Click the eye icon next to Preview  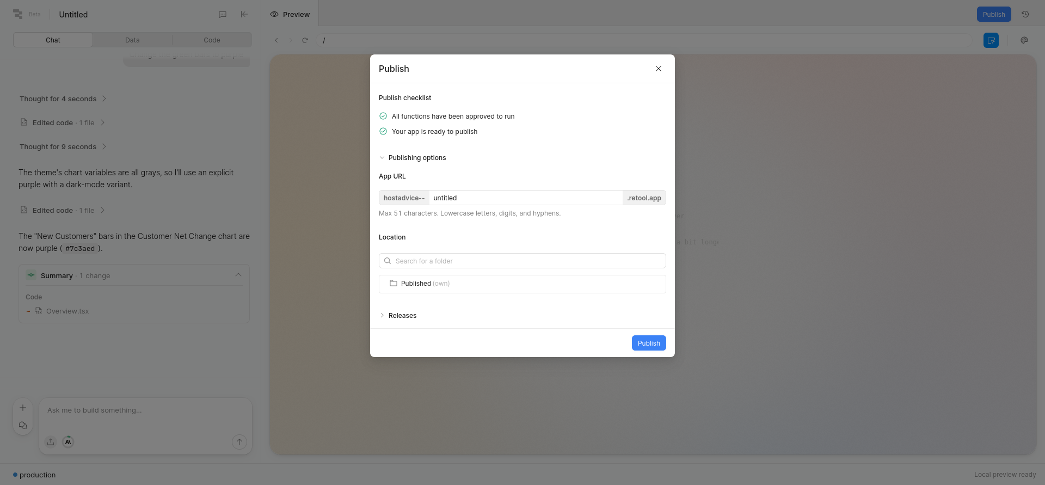274,14
